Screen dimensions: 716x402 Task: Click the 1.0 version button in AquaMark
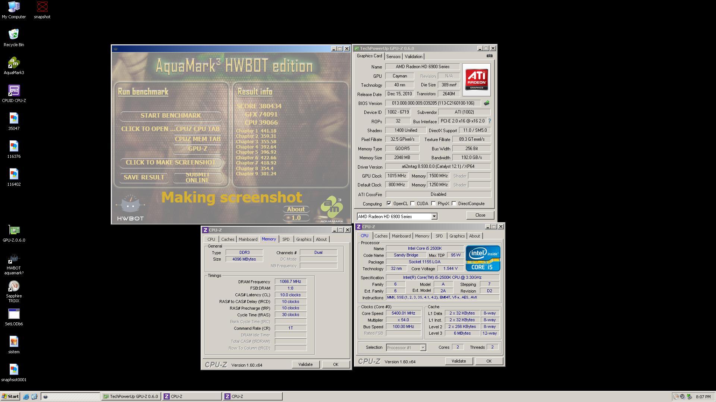pos(296,218)
